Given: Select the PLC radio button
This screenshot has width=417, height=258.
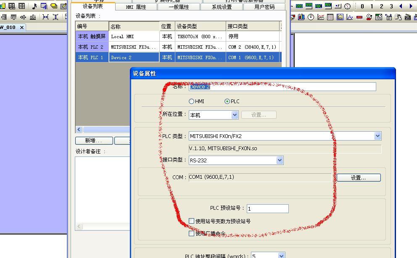Looking at the screenshot, I should pyautogui.click(x=227, y=102).
